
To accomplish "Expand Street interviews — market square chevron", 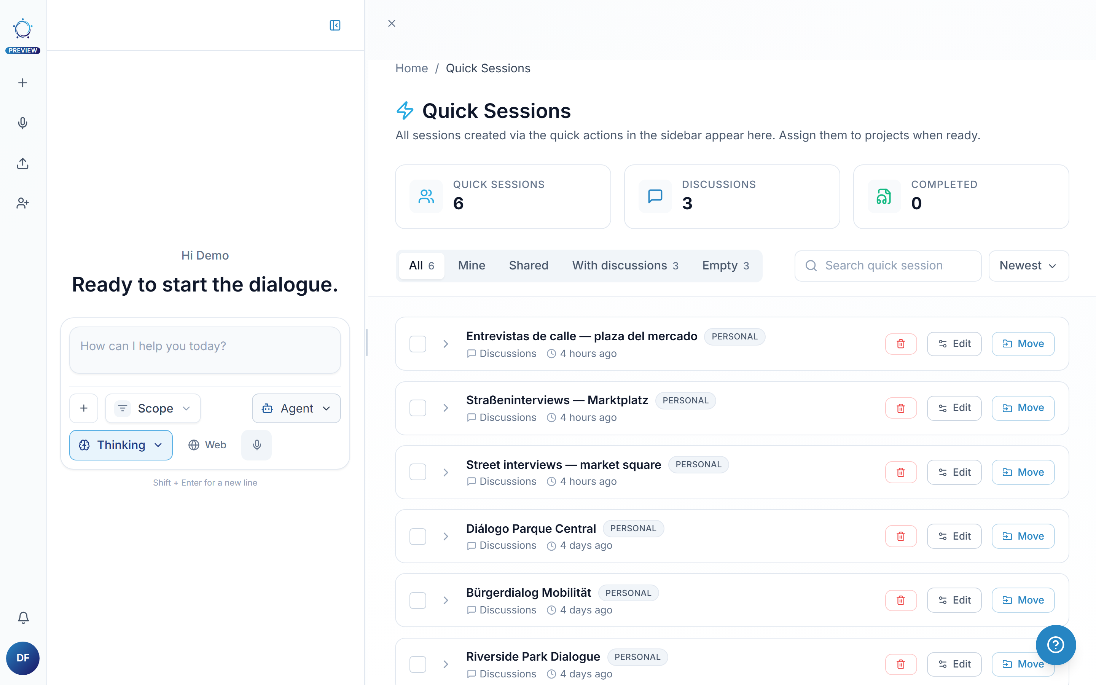I will [446, 473].
